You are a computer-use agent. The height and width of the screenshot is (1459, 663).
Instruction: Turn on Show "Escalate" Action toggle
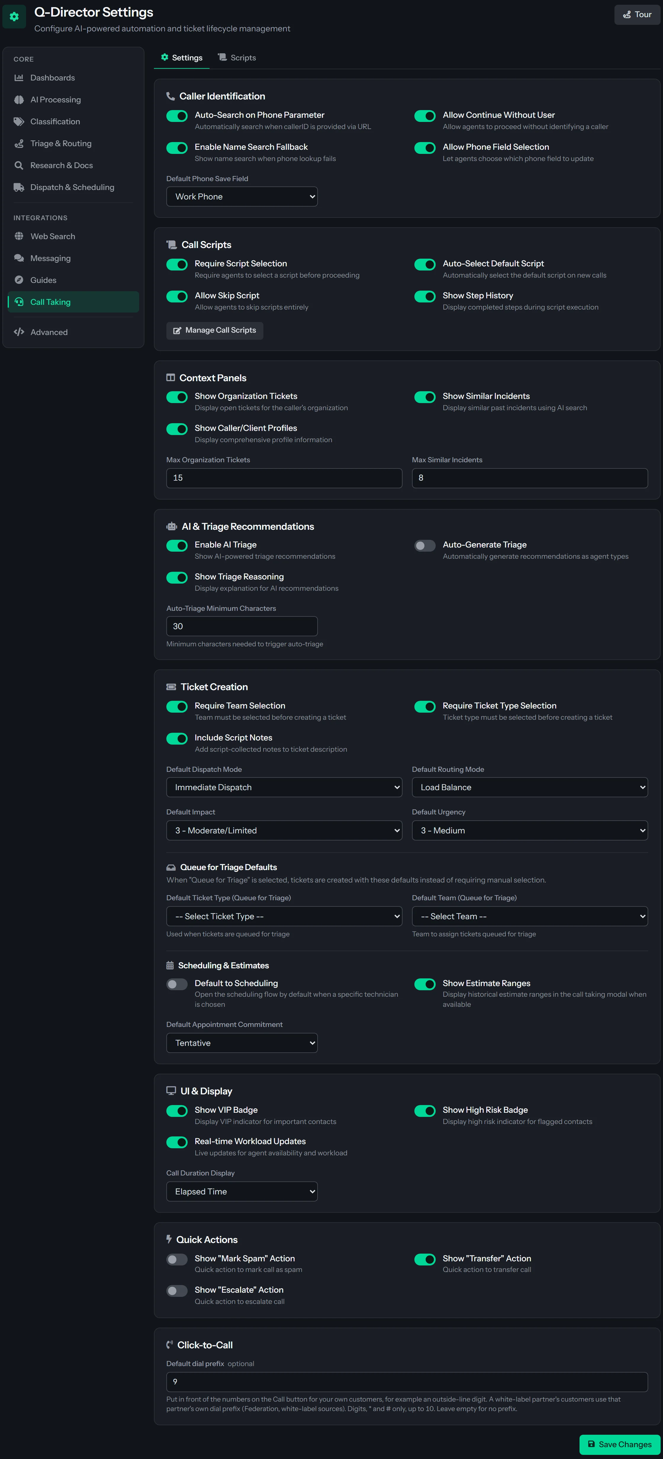[177, 1291]
